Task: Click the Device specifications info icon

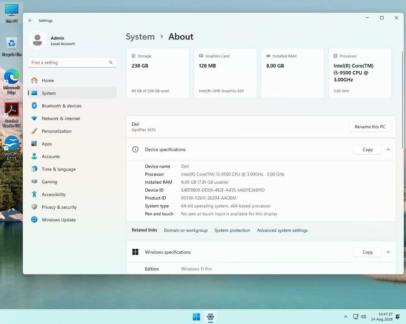Action: pyautogui.click(x=135, y=150)
